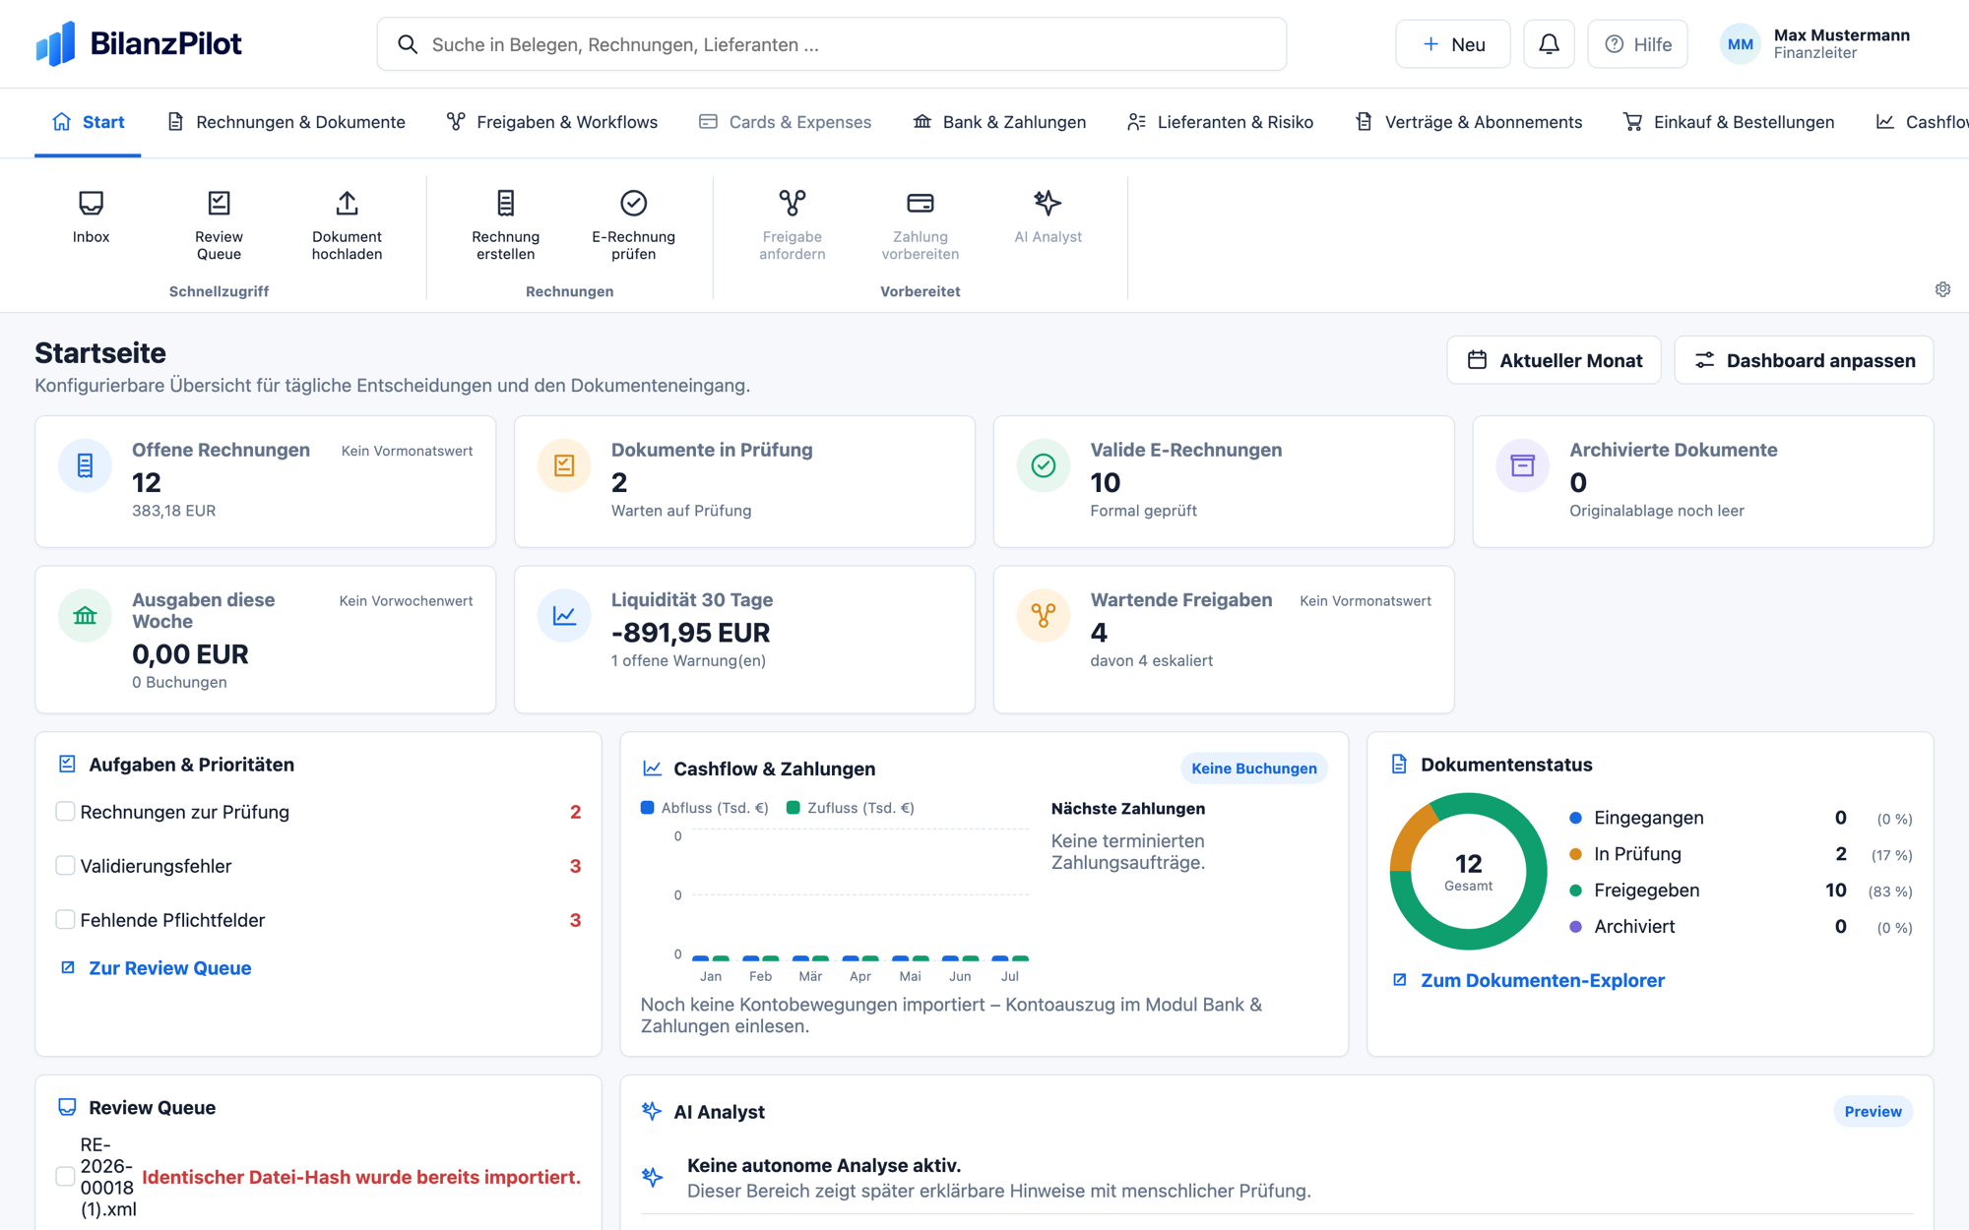Click the Review Queue panel inbox icon

click(67, 1107)
